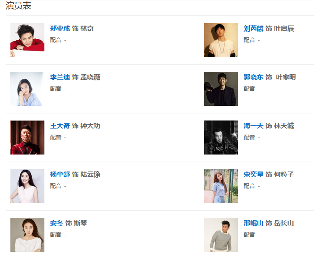
Task: Click the photo beside 李兰迪
Action: point(27,89)
